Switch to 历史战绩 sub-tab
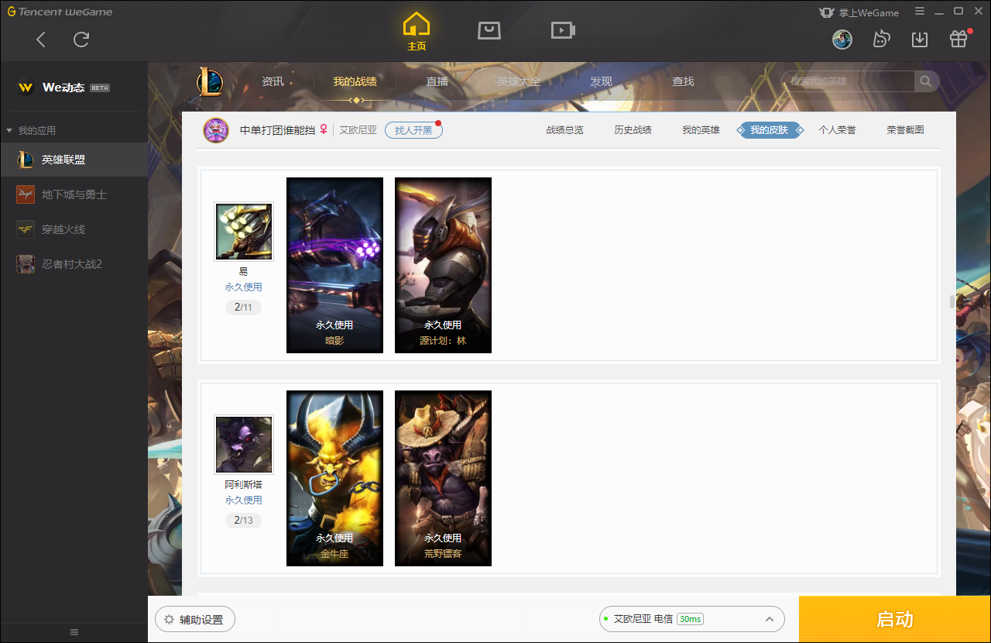This screenshot has width=991, height=643. (x=633, y=130)
